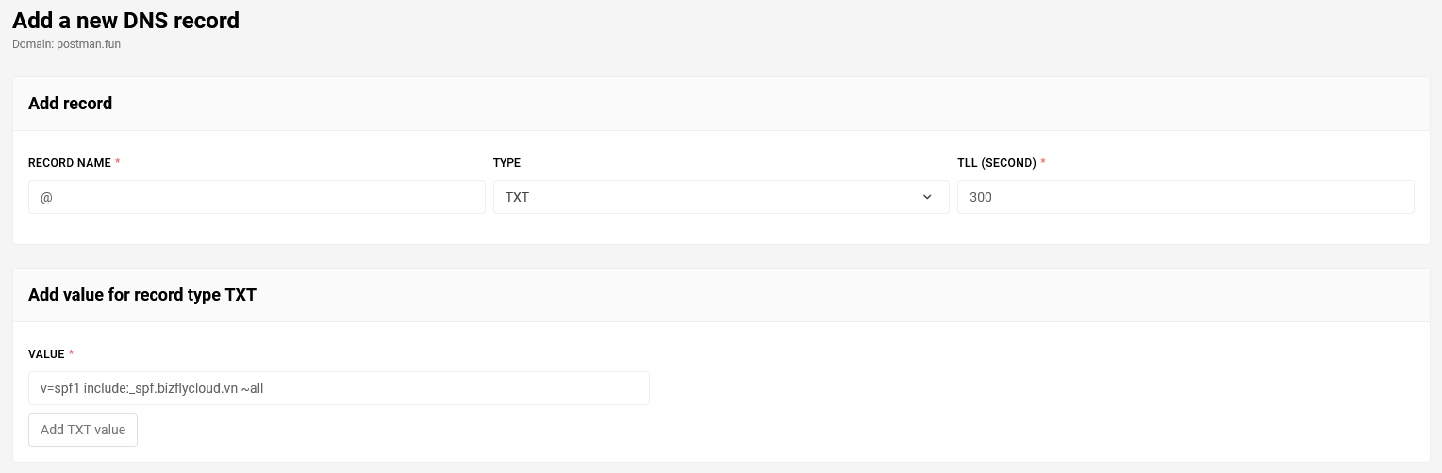Click the 300 value in the TTL box
The height and width of the screenshot is (473, 1442).
(980, 198)
